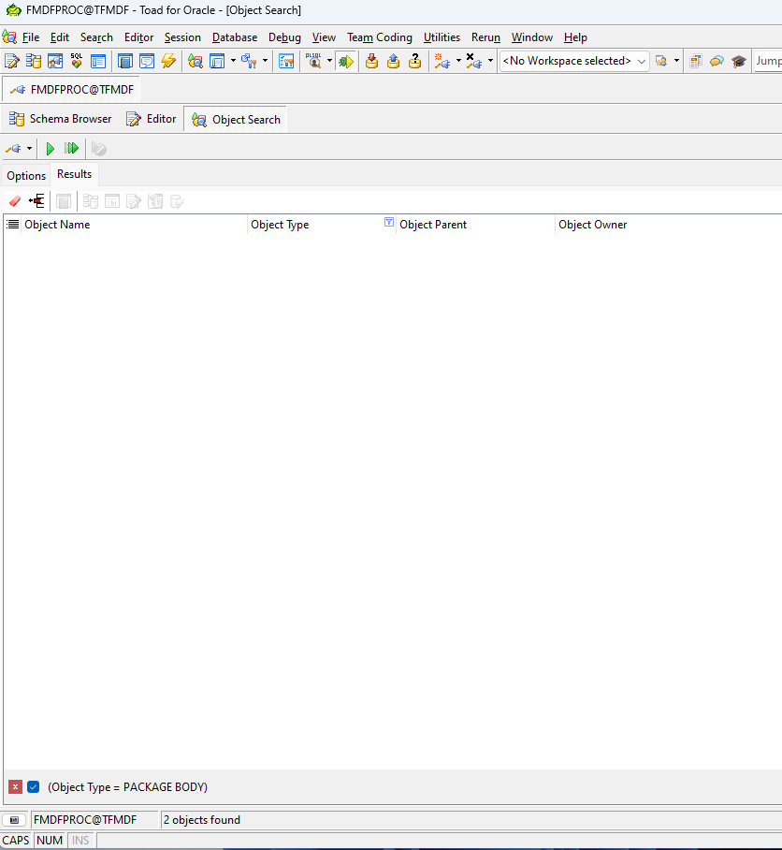Click the database question mark toolbar icon
This screenshot has width=782, height=850.
[414, 61]
